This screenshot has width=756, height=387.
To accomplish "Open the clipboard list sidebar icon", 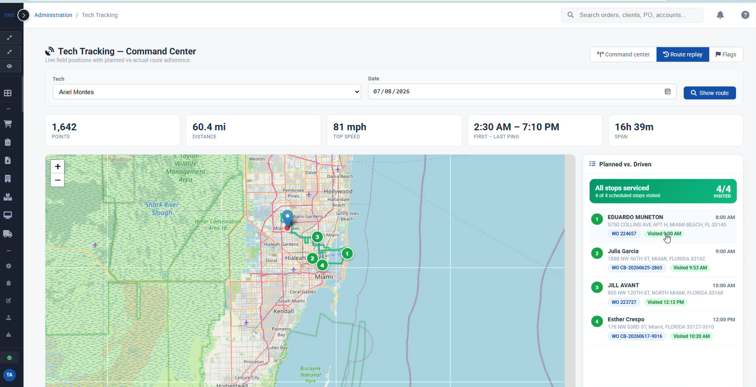I will point(8,142).
